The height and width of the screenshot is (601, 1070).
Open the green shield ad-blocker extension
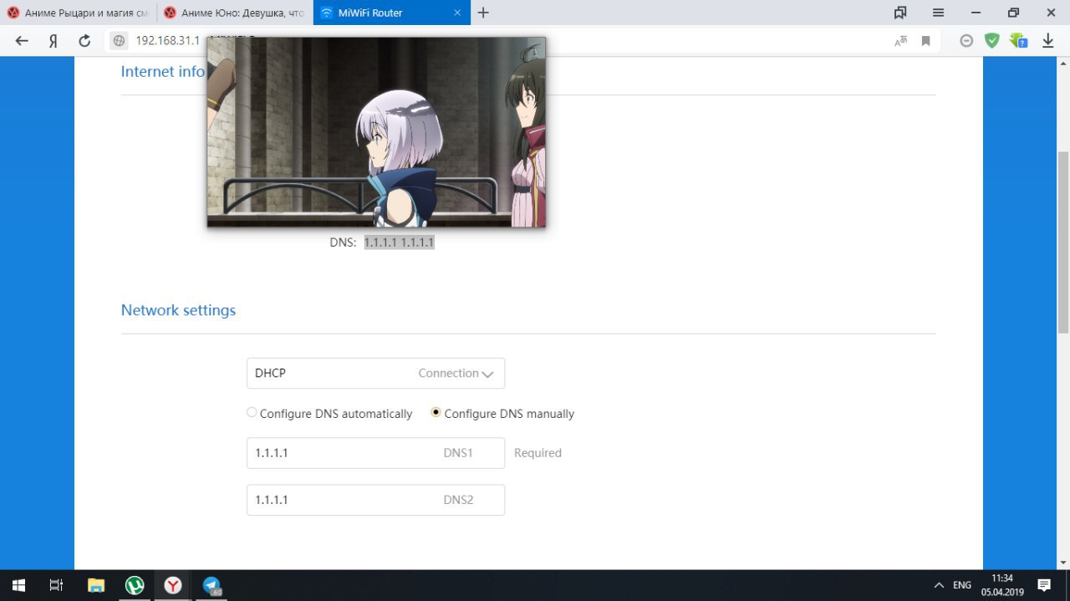click(x=991, y=41)
